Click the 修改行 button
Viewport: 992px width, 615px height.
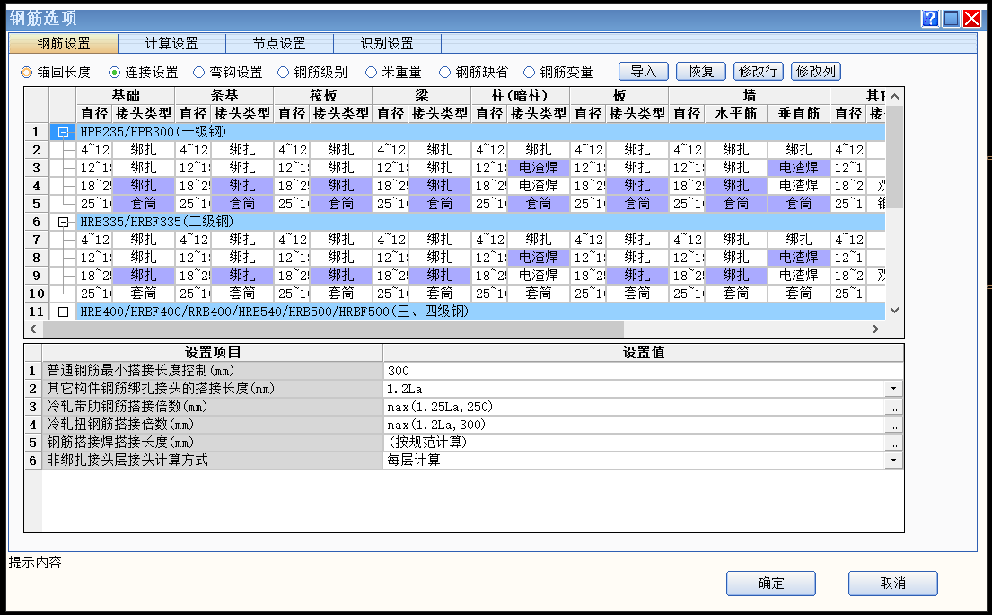(759, 72)
